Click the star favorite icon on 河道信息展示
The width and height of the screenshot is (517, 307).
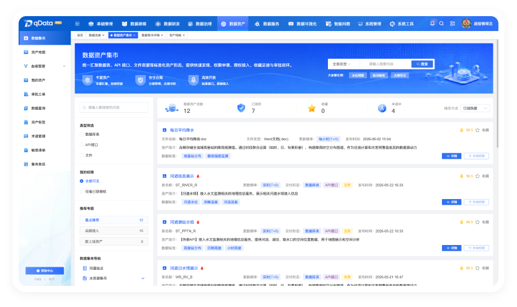click(477, 176)
